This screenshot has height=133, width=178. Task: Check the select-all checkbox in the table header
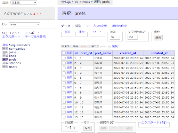[x=64, y=53]
